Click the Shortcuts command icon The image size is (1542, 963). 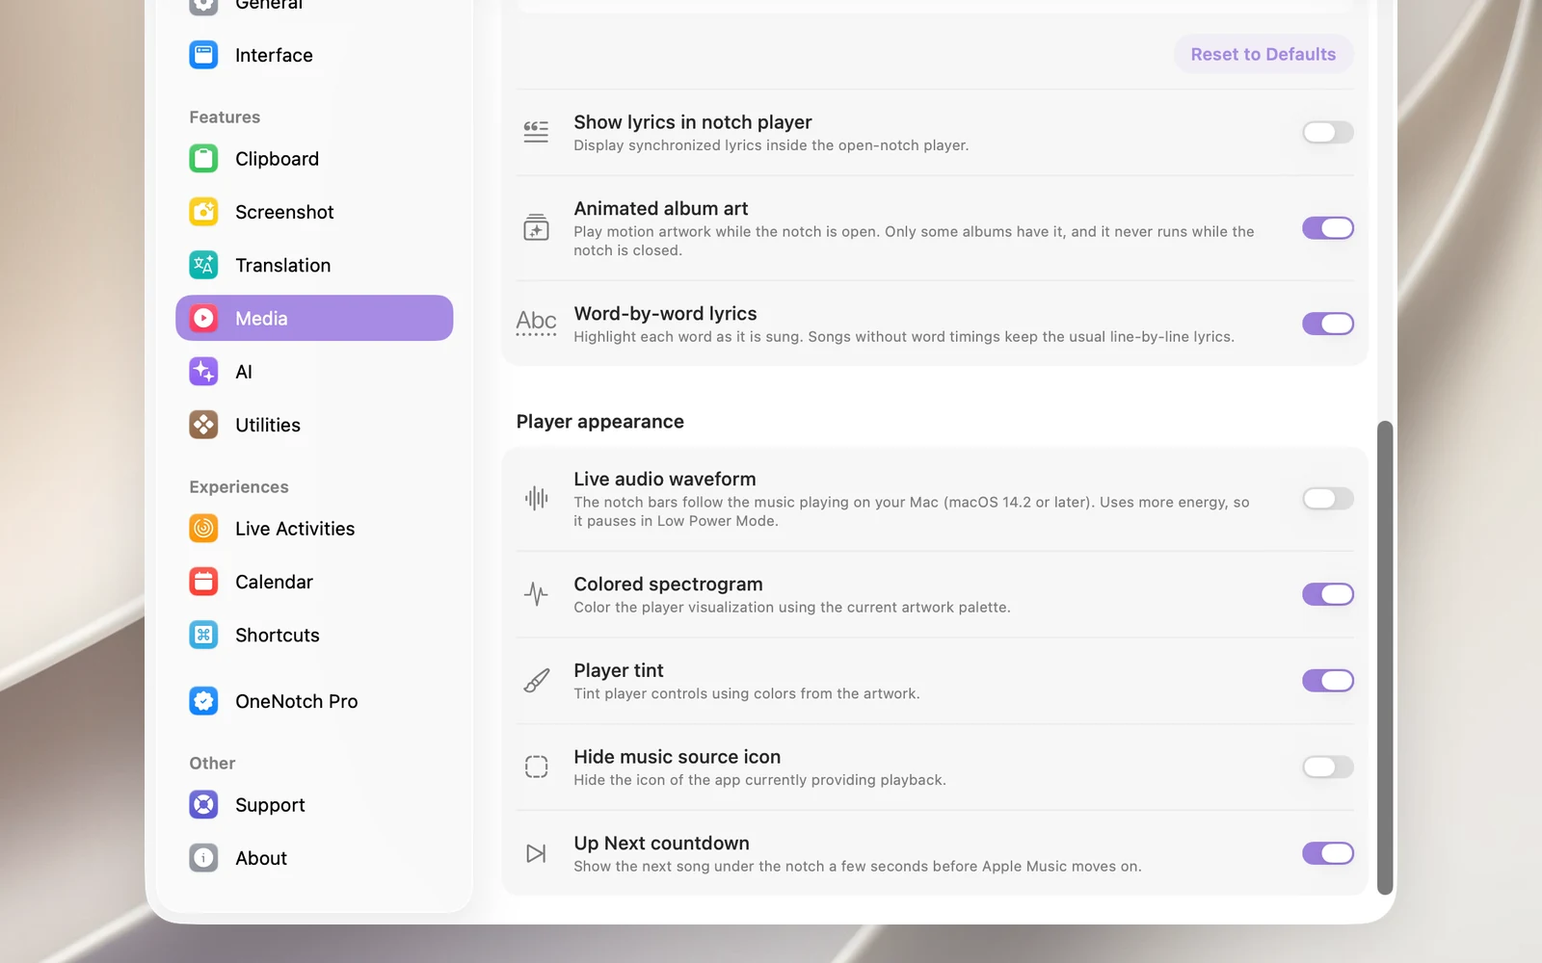coord(203,635)
